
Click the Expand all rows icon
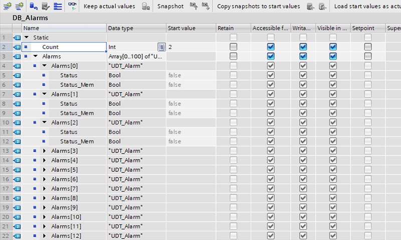click(58, 6)
